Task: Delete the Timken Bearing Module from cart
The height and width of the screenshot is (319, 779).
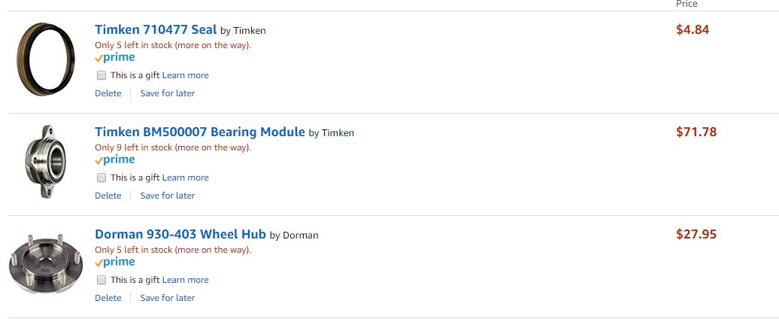Action: pos(108,196)
